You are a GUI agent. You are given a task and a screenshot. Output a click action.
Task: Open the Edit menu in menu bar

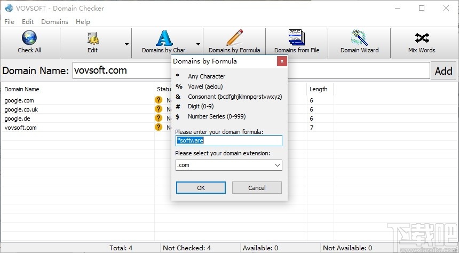[x=28, y=22]
